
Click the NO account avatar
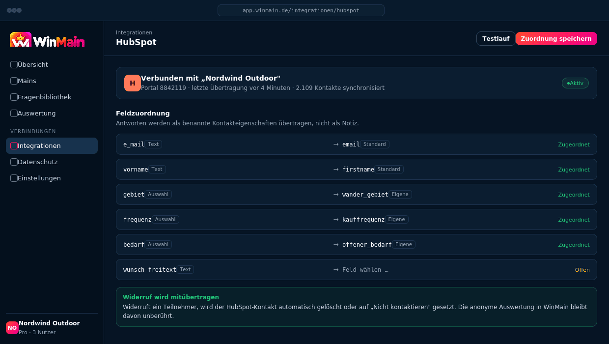click(x=12, y=328)
